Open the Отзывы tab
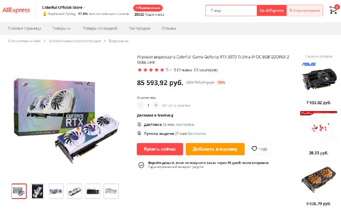 169,29
